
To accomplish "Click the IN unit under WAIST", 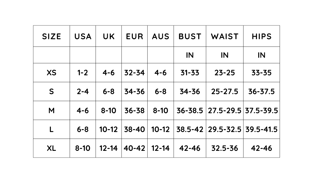I will pyautogui.click(x=225, y=55).
